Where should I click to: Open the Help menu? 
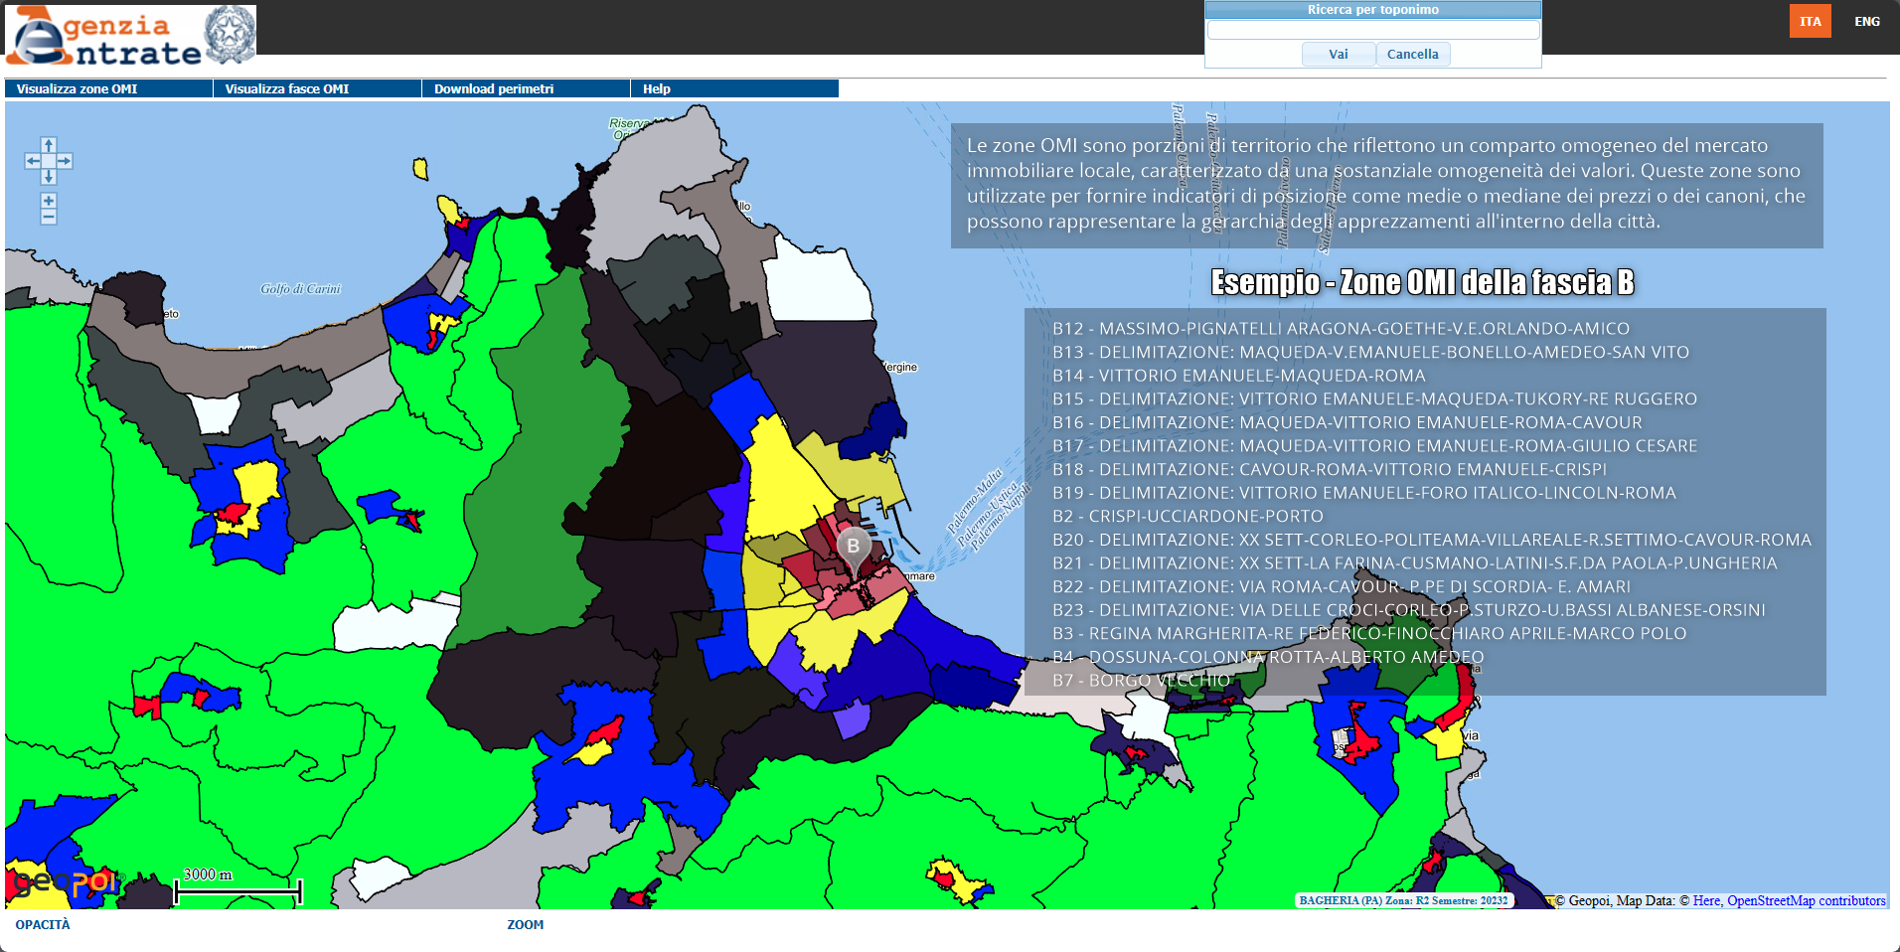[x=734, y=88]
